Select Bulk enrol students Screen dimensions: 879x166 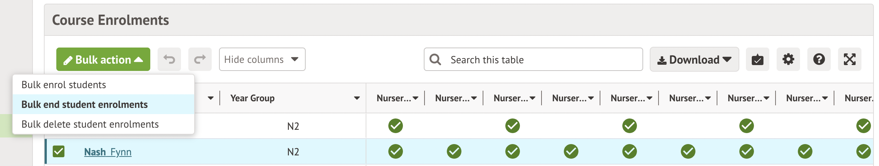pos(64,85)
